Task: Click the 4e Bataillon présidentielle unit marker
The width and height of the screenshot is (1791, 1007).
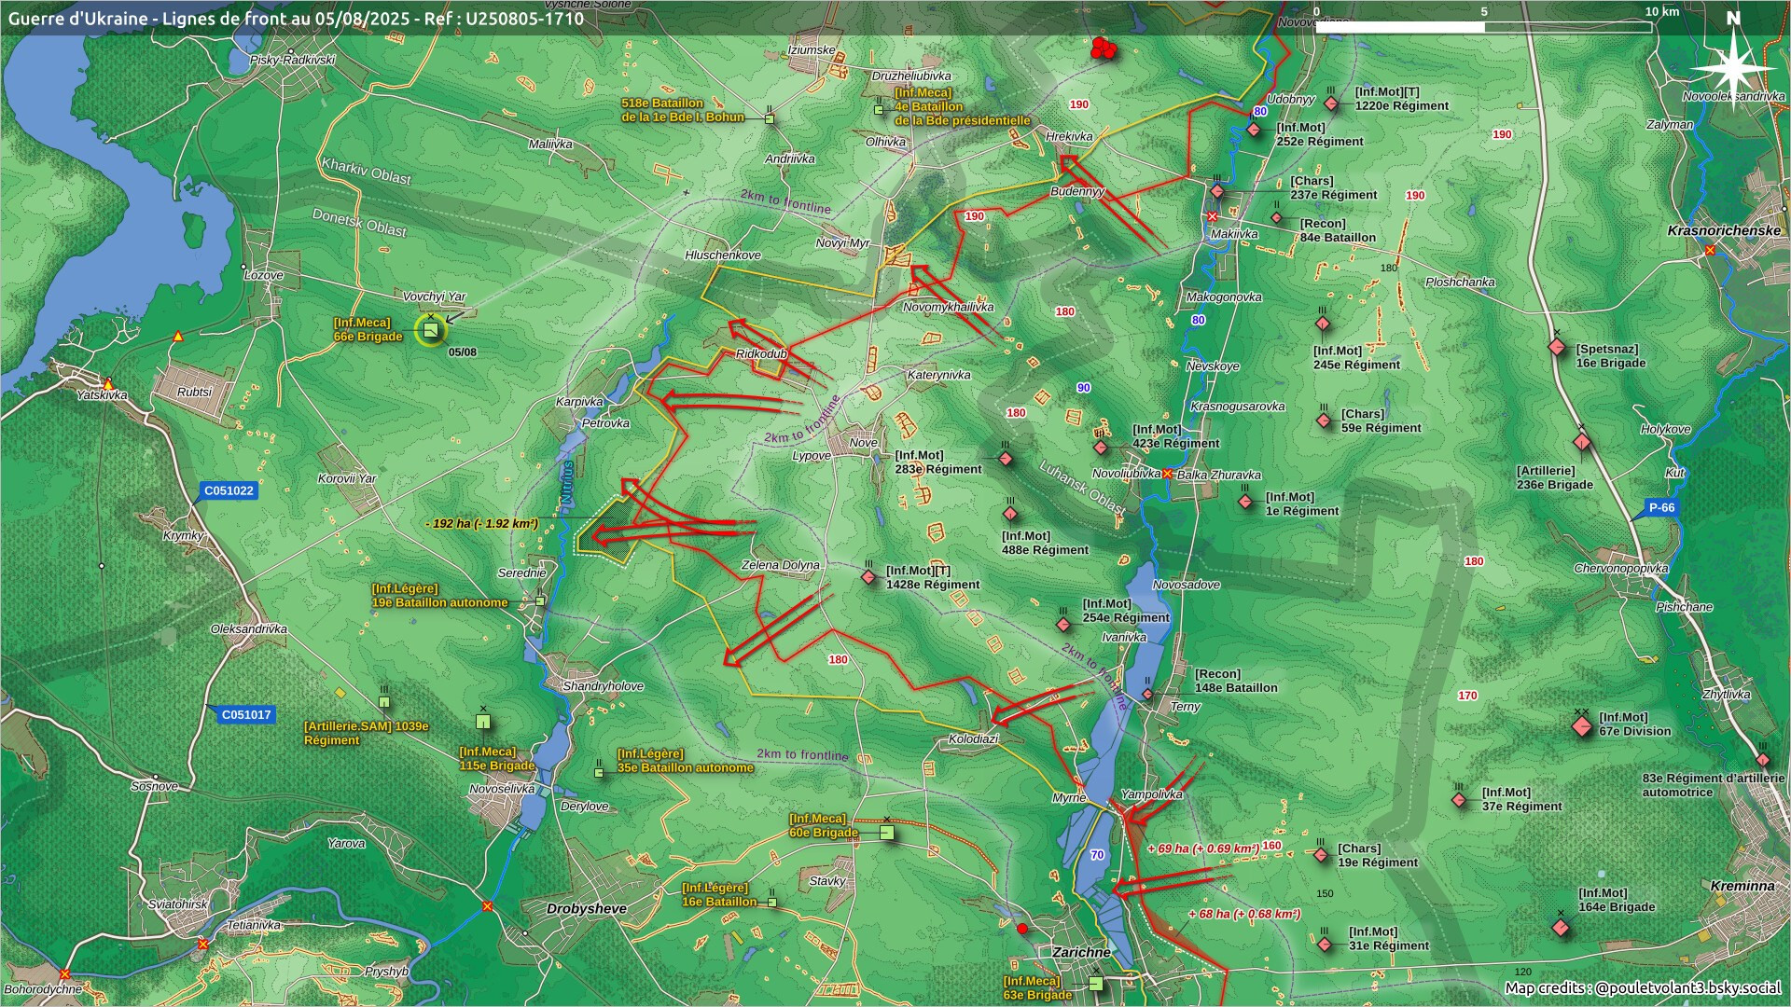Action: point(879,110)
